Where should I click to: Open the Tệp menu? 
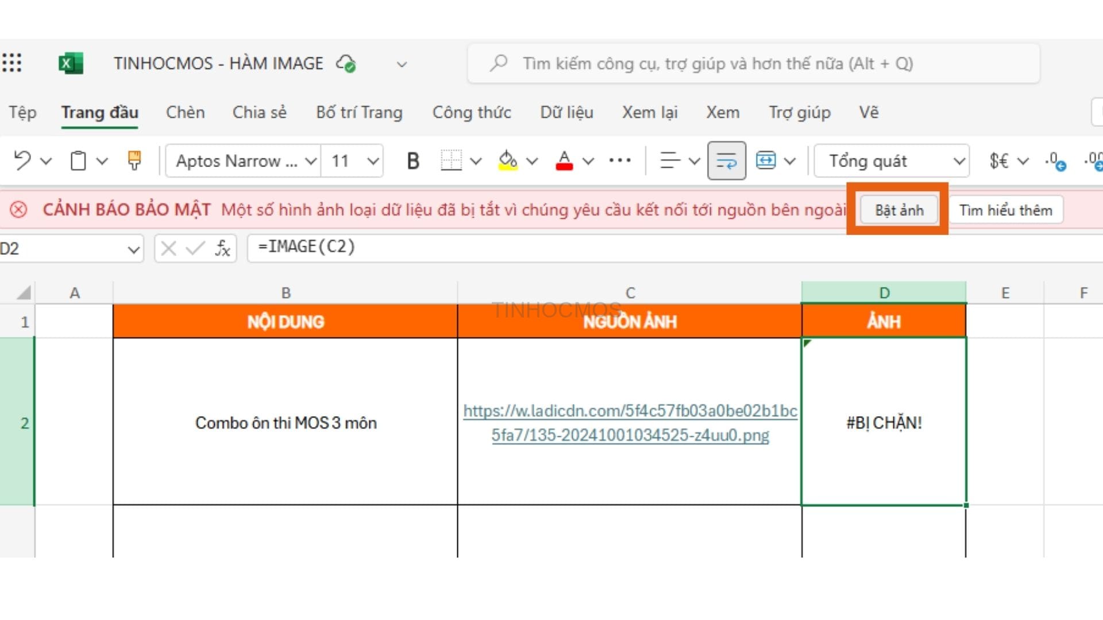22,113
